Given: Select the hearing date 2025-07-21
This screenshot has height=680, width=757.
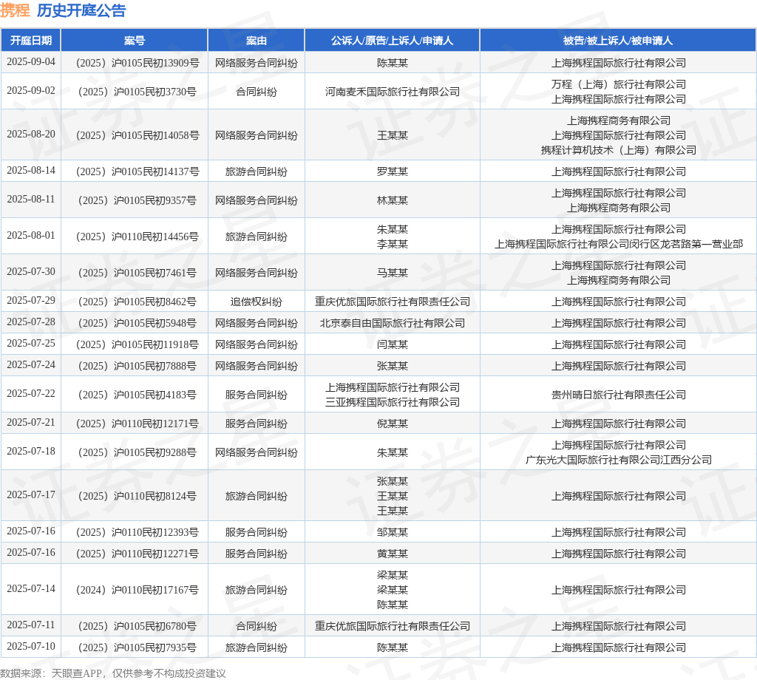Looking at the screenshot, I should pos(31,422).
